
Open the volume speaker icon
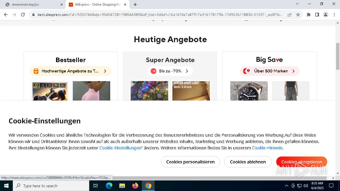[306, 186]
